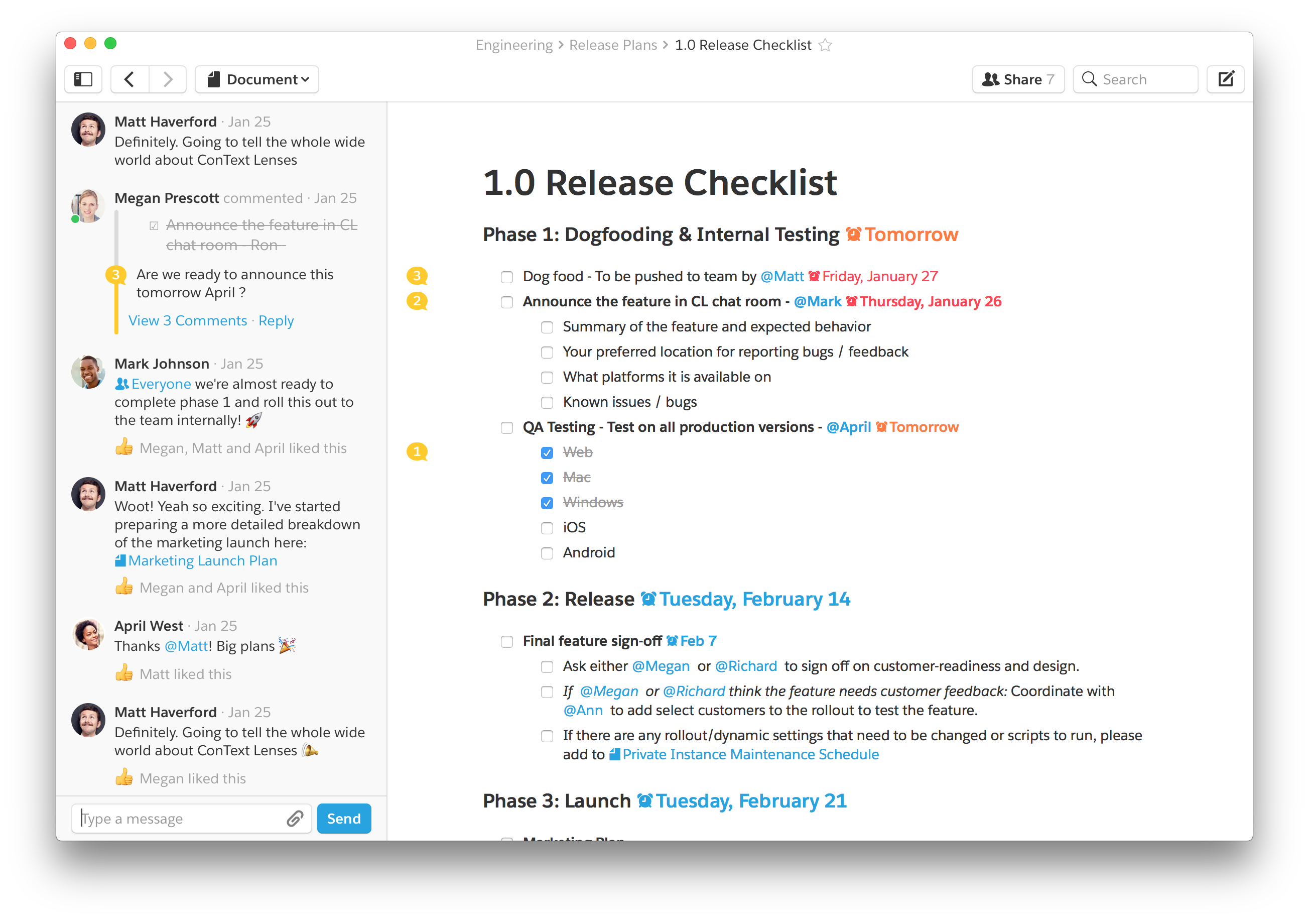
Task: Open the Share button popover
Action: pos(1018,79)
